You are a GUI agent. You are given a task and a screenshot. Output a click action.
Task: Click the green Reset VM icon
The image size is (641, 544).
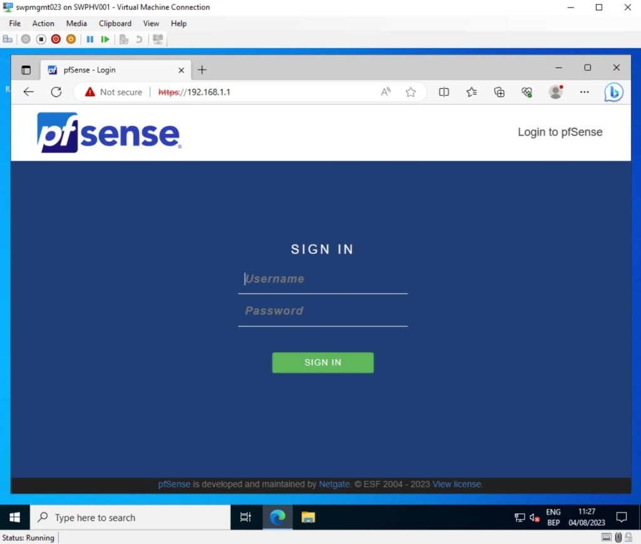point(105,39)
